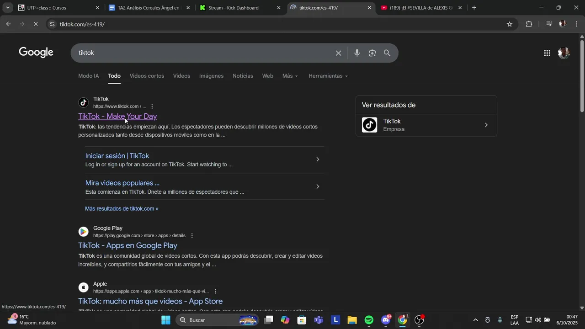Switch to the Imágenes tab

(x=211, y=76)
